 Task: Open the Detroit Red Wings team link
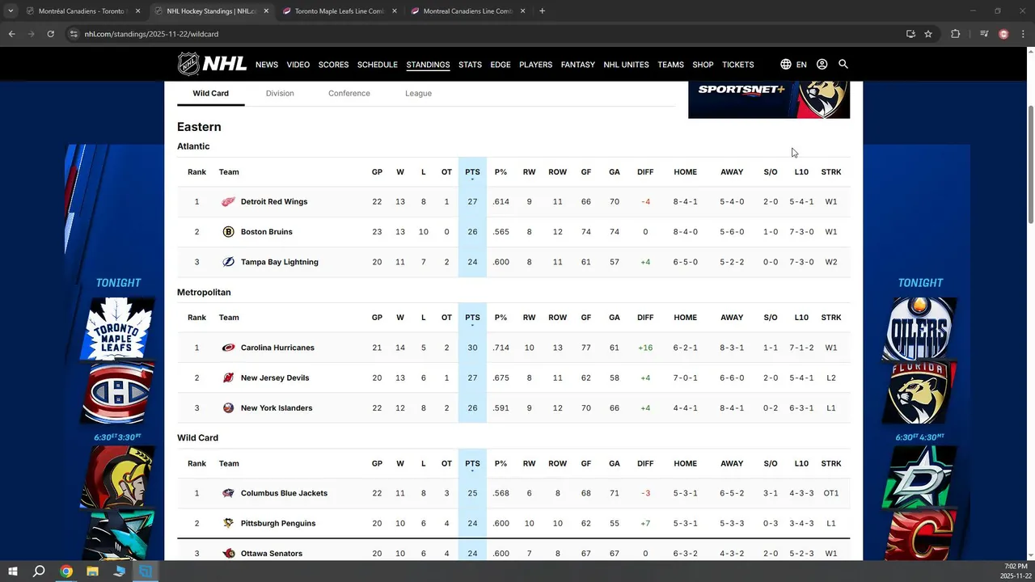[274, 202]
